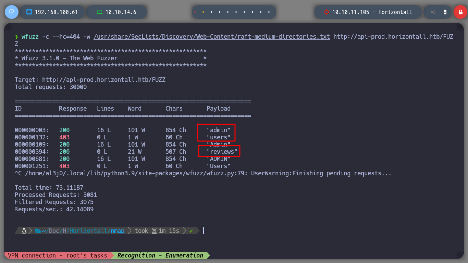Click the Payload column header
The image size is (468, 263).
[219, 109]
